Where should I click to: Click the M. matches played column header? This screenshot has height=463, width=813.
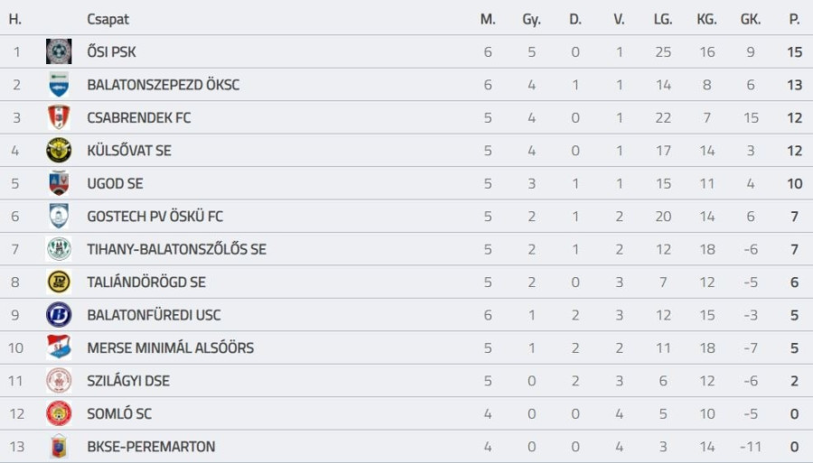[x=488, y=19]
